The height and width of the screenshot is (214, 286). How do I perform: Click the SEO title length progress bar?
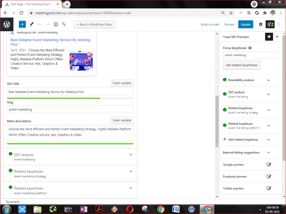click(70, 98)
